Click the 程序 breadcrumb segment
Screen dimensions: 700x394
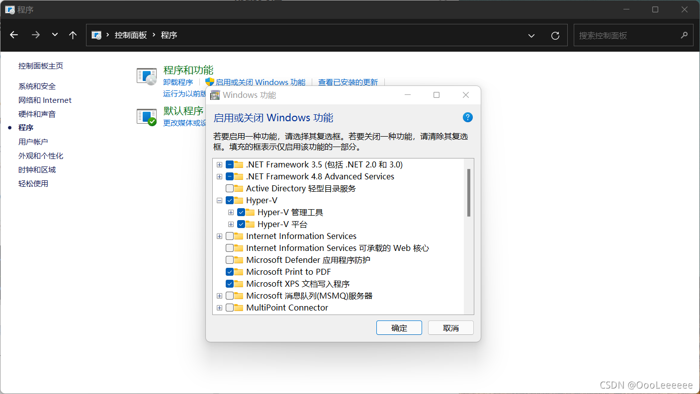click(x=169, y=35)
